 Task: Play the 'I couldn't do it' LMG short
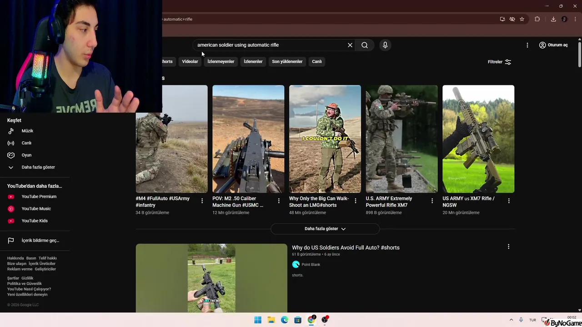click(x=325, y=139)
